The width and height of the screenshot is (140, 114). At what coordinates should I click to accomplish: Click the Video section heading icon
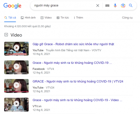(6, 35)
